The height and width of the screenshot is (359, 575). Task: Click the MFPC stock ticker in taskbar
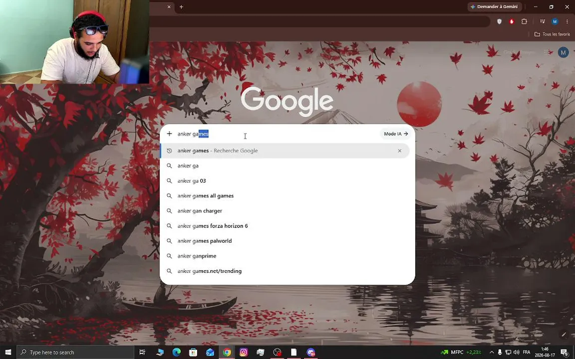(x=461, y=352)
